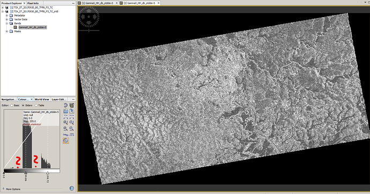Reset colour palette to defaults
Image resolution: width=370 pixels, height=194 pixels.
coord(66,105)
